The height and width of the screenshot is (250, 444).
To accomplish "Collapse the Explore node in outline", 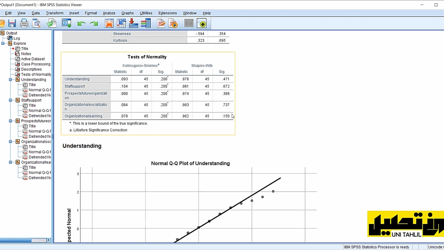I will (3, 43).
